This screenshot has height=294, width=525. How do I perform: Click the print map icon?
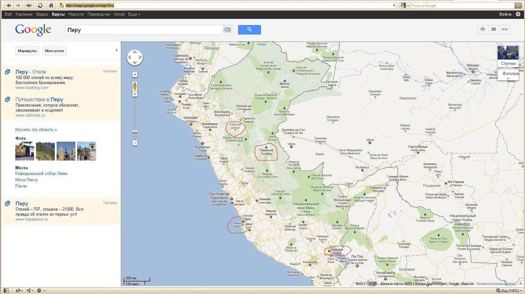(483, 29)
